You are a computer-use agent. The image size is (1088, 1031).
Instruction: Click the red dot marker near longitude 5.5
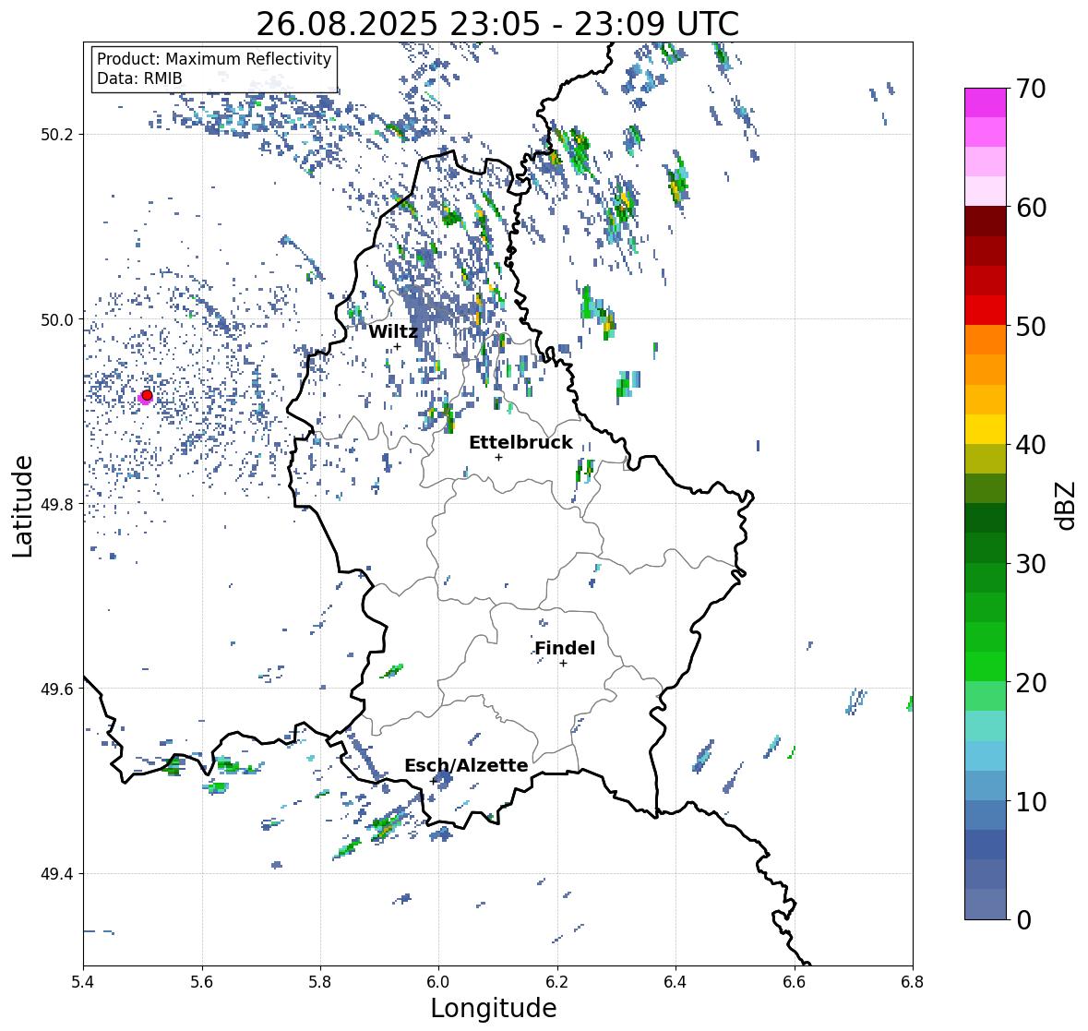point(147,395)
